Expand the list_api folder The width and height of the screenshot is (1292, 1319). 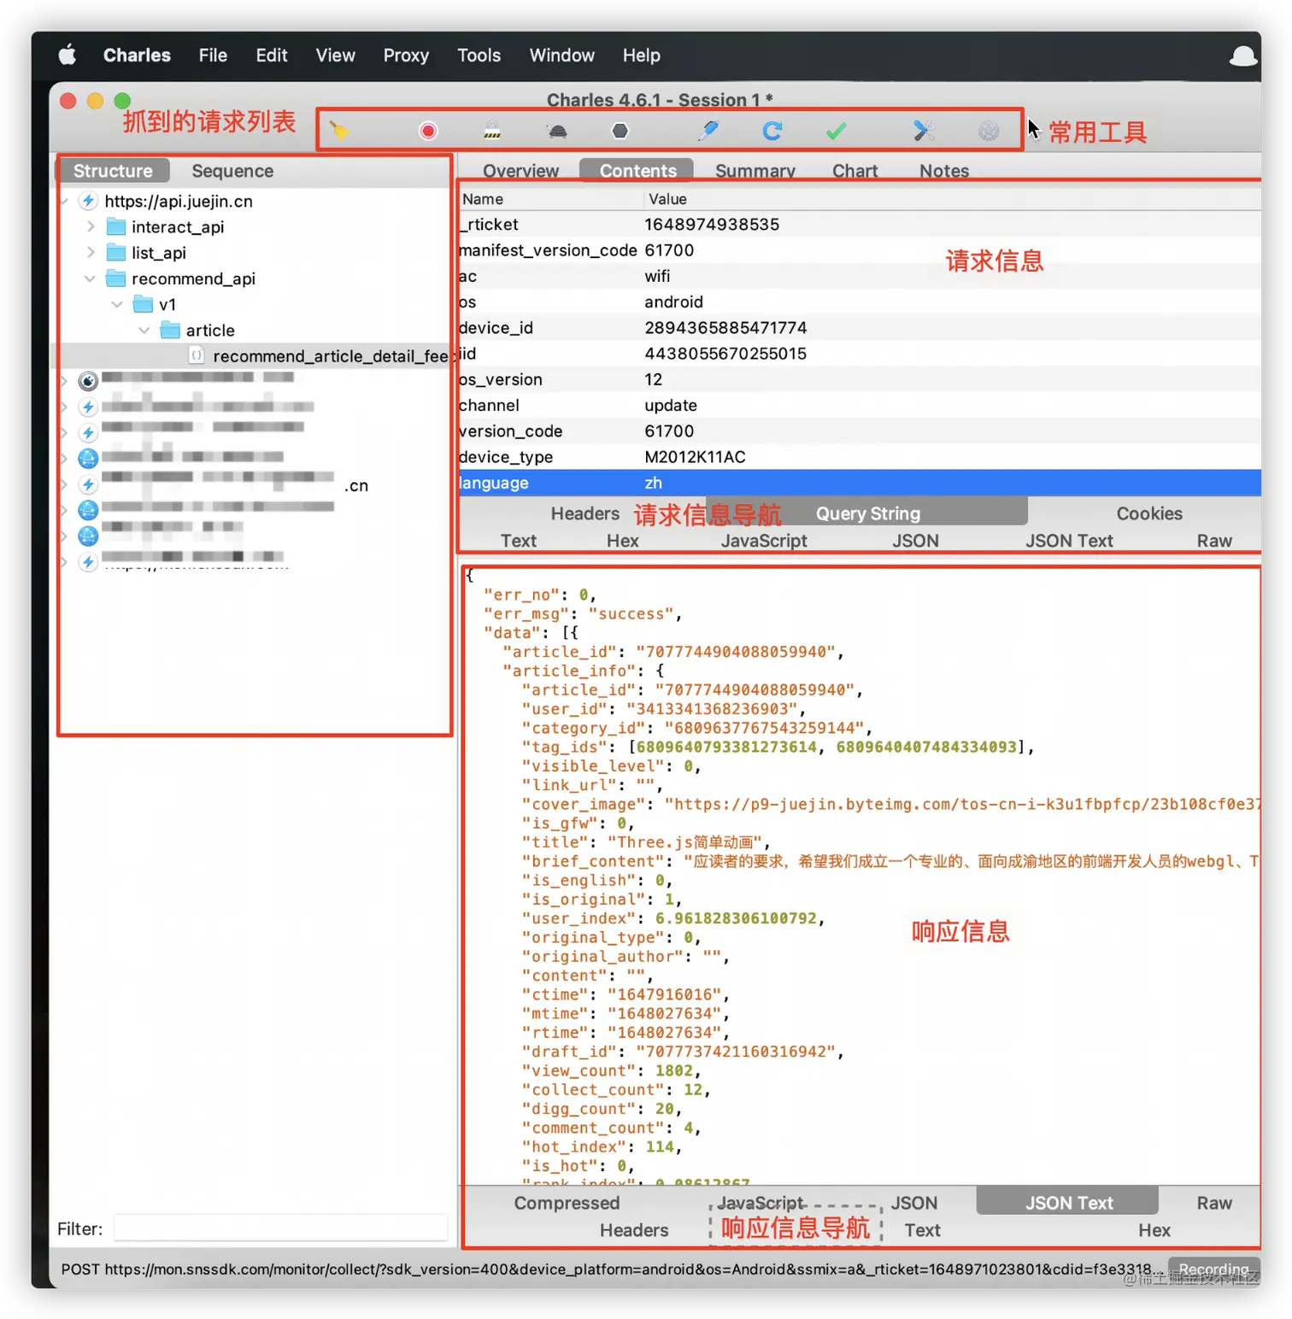pos(91,252)
